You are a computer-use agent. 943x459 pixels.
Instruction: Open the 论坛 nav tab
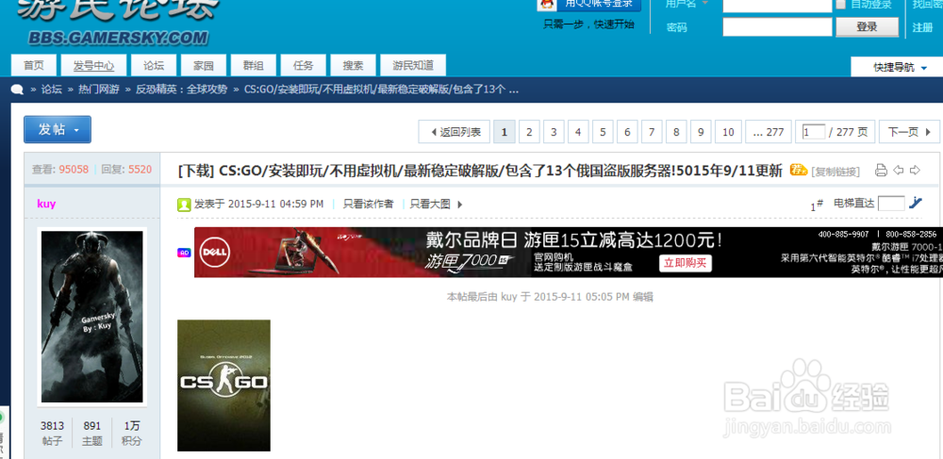[154, 65]
